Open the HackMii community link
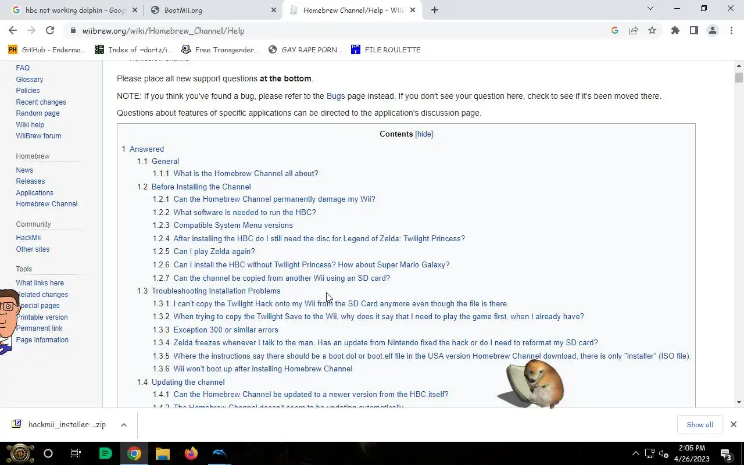This screenshot has height=465, width=744. [28, 238]
